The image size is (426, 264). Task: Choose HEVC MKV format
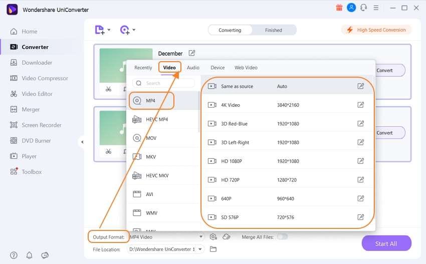(x=163, y=176)
